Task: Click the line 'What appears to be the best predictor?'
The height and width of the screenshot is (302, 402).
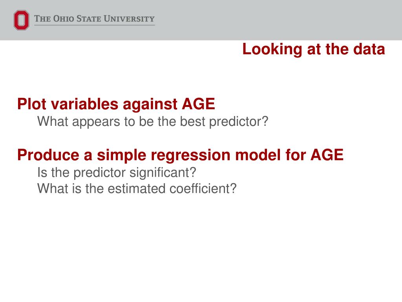Action: 153,122
